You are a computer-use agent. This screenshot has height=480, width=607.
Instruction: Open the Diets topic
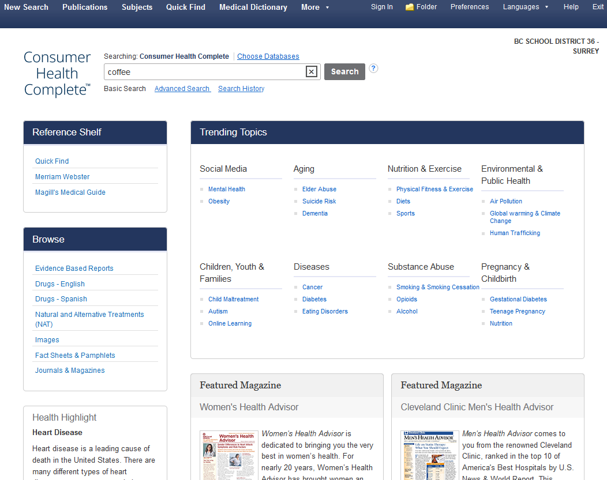pyautogui.click(x=403, y=201)
